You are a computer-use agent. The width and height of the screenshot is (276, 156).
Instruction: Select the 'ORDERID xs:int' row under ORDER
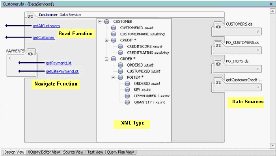(x=140, y=65)
